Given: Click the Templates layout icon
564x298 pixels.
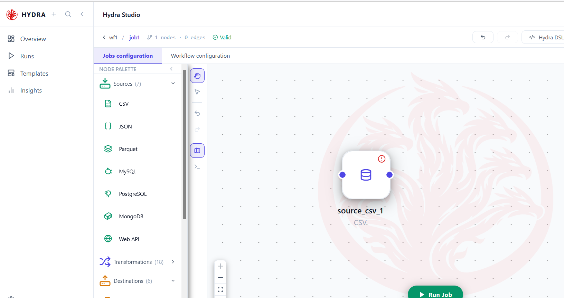Looking at the screenshot, I should tap(11, 73).
